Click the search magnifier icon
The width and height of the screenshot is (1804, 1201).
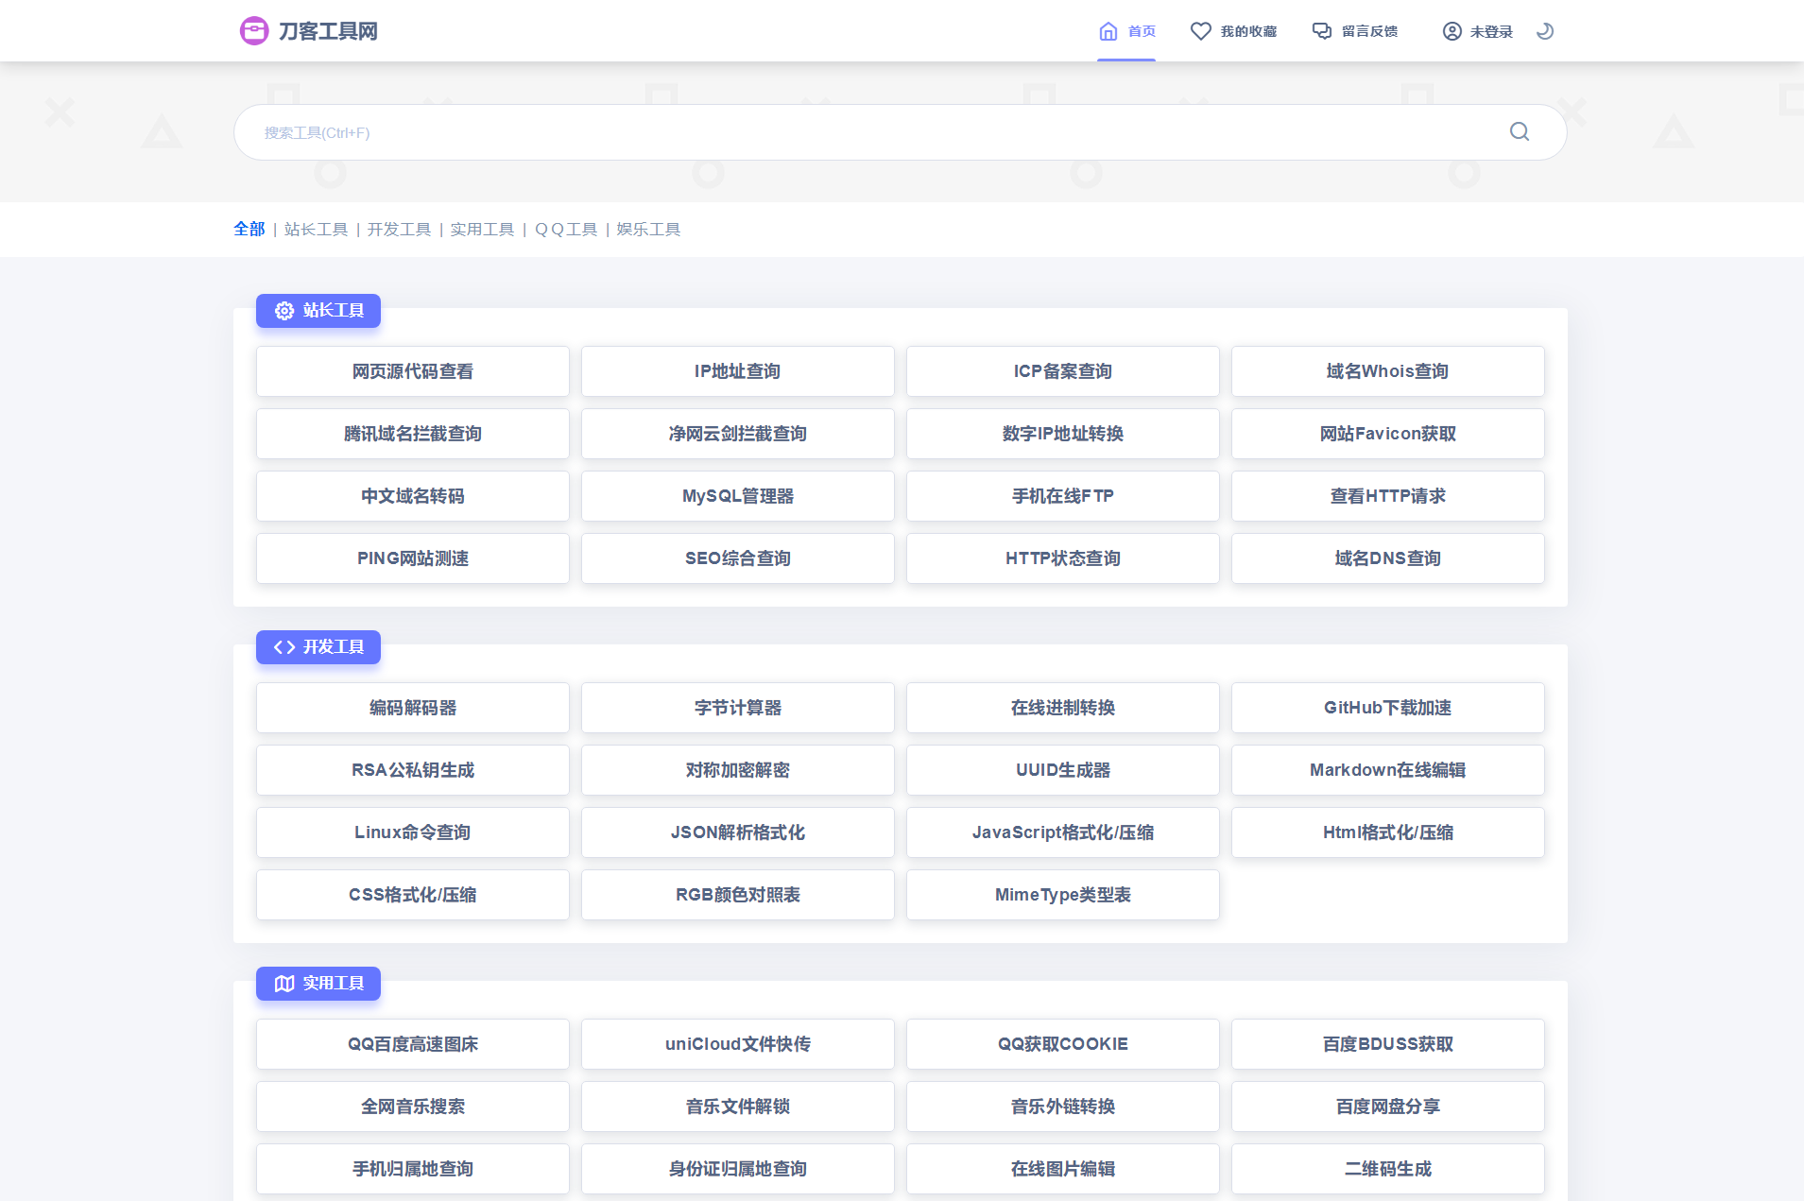point(1520,131)
